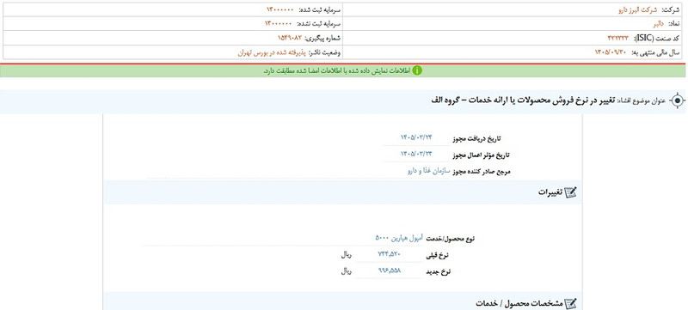
Task: Click the وضعیت ناشر label
Action: click(x=324, y=53)
